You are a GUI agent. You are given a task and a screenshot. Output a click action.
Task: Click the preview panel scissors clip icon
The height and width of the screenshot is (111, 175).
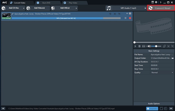pos(168,46)
